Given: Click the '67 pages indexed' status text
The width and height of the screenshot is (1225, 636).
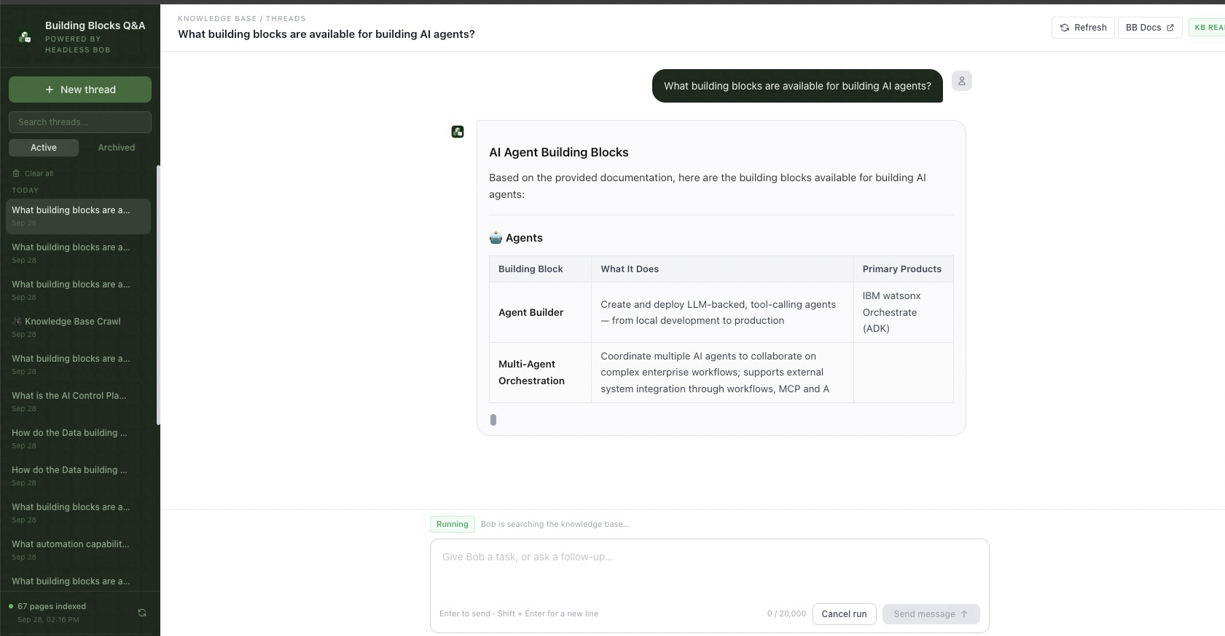Looking at the screenshot, I should coord(52,606).
